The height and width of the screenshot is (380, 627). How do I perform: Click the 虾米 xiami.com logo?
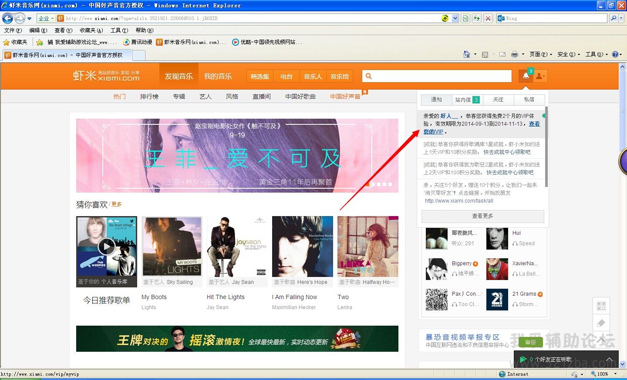[x=106, y=76]
